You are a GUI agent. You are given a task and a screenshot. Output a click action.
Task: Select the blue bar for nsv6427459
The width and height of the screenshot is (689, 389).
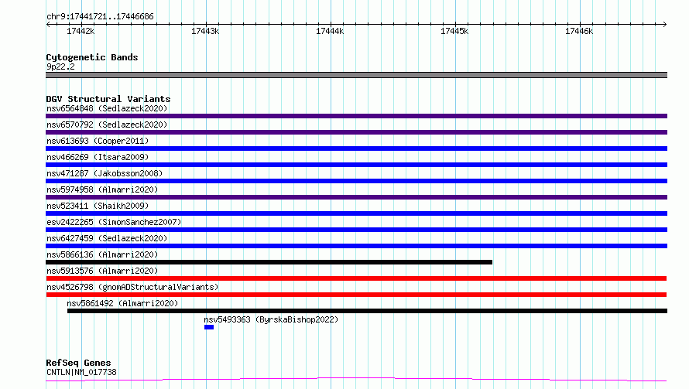click(356, 246)
